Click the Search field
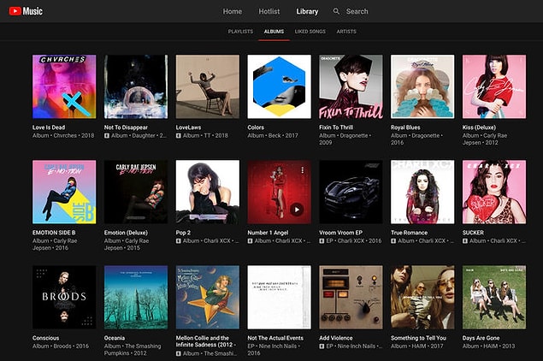 [x=357, y=11]
